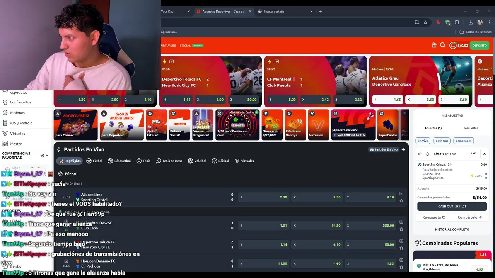Select Sporting Cristal odds 4.10 in list
Image resolution: width=495 pixels, height=278 pixels.
(x=370, y=197)
